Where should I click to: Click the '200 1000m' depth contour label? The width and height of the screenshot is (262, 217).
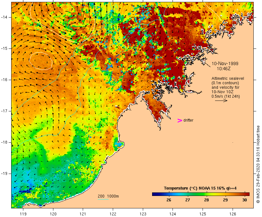(x=108, y=196)
